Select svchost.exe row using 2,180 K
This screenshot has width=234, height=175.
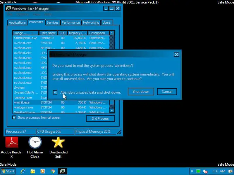click(61, 43)
